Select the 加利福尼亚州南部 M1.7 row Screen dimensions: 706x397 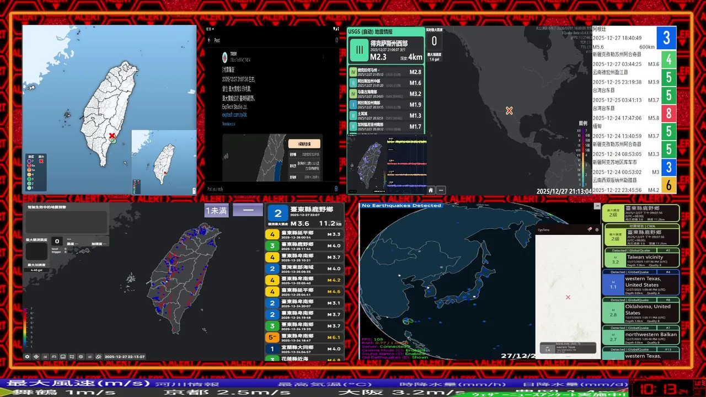[386, 126]
